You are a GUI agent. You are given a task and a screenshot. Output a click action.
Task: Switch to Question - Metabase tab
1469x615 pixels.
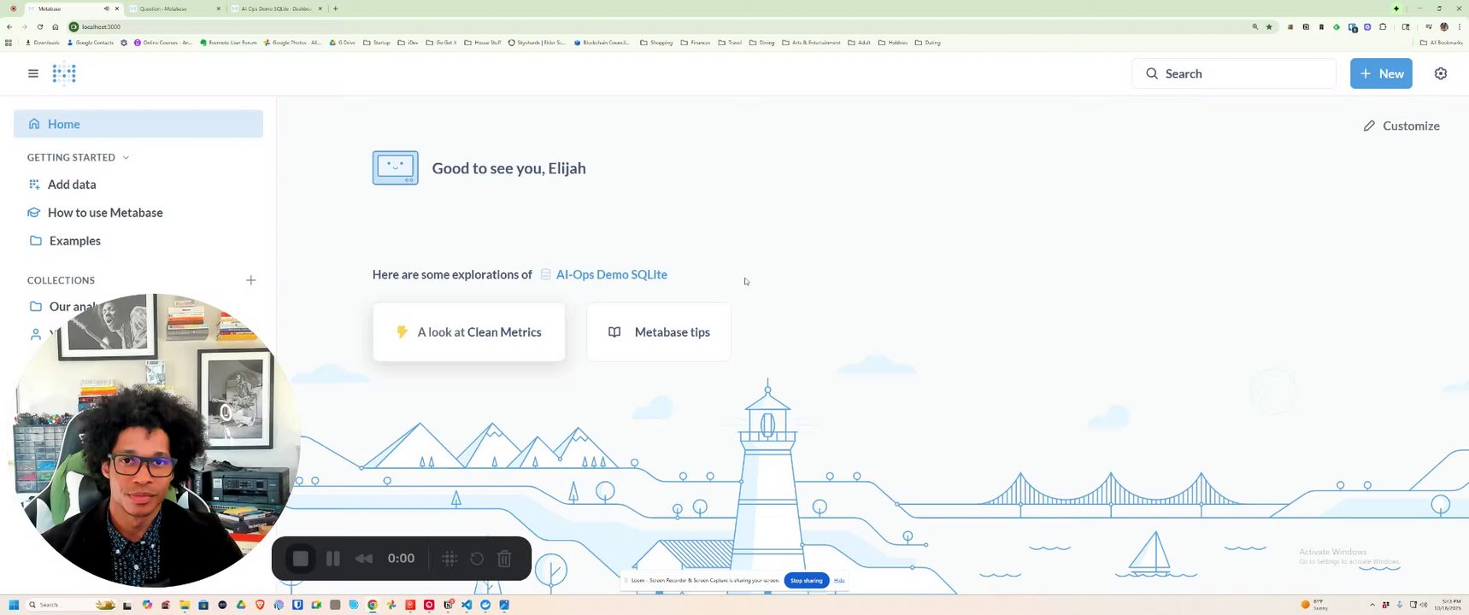[x=175, y=9]
